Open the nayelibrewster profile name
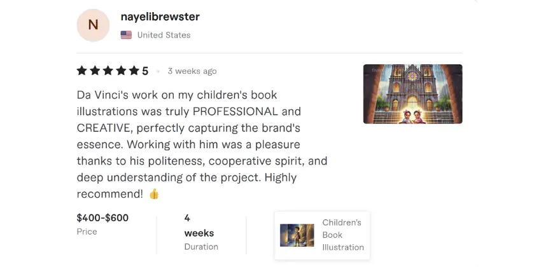541x267 pixels. (160, 17)
